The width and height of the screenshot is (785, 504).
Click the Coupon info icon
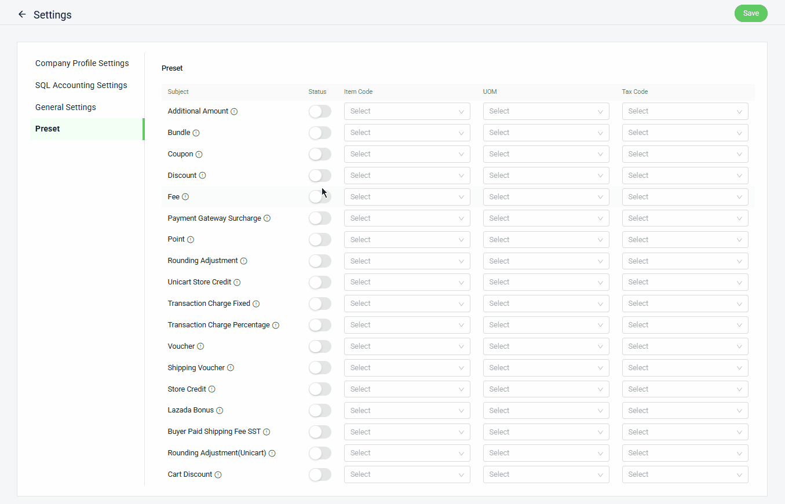click(199, 154)
